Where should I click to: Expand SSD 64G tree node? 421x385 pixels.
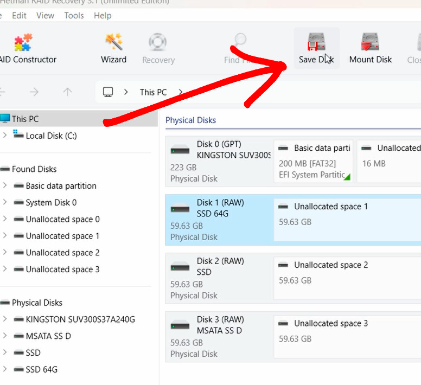click(4, 369)
